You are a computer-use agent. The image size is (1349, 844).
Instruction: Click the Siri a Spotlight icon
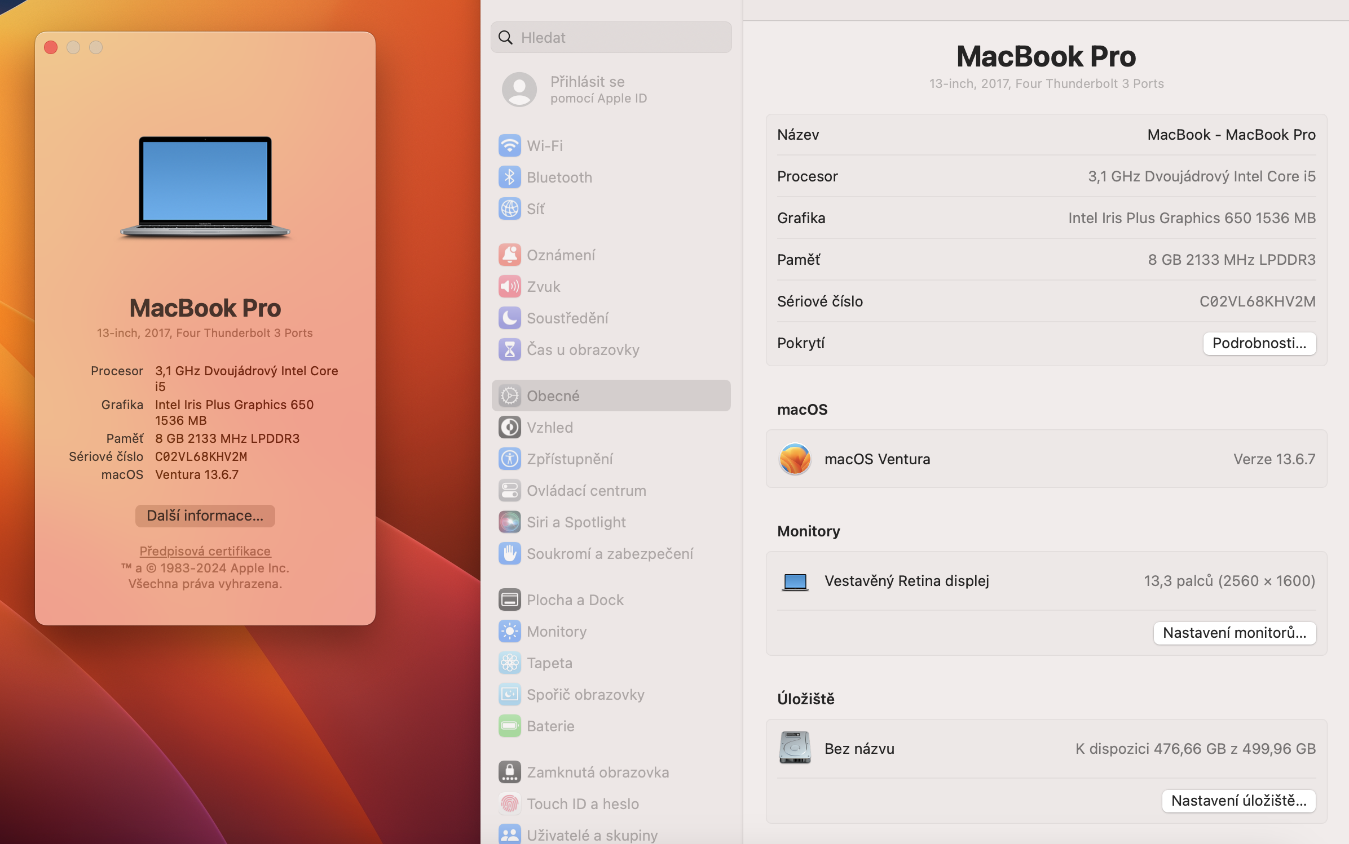[509, 522]
